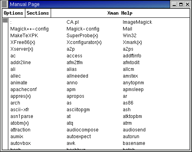The width and height of the screenshot is (192, 152).
Task: Select the anytopnm manual entry
Action: [x=133, y=83]
